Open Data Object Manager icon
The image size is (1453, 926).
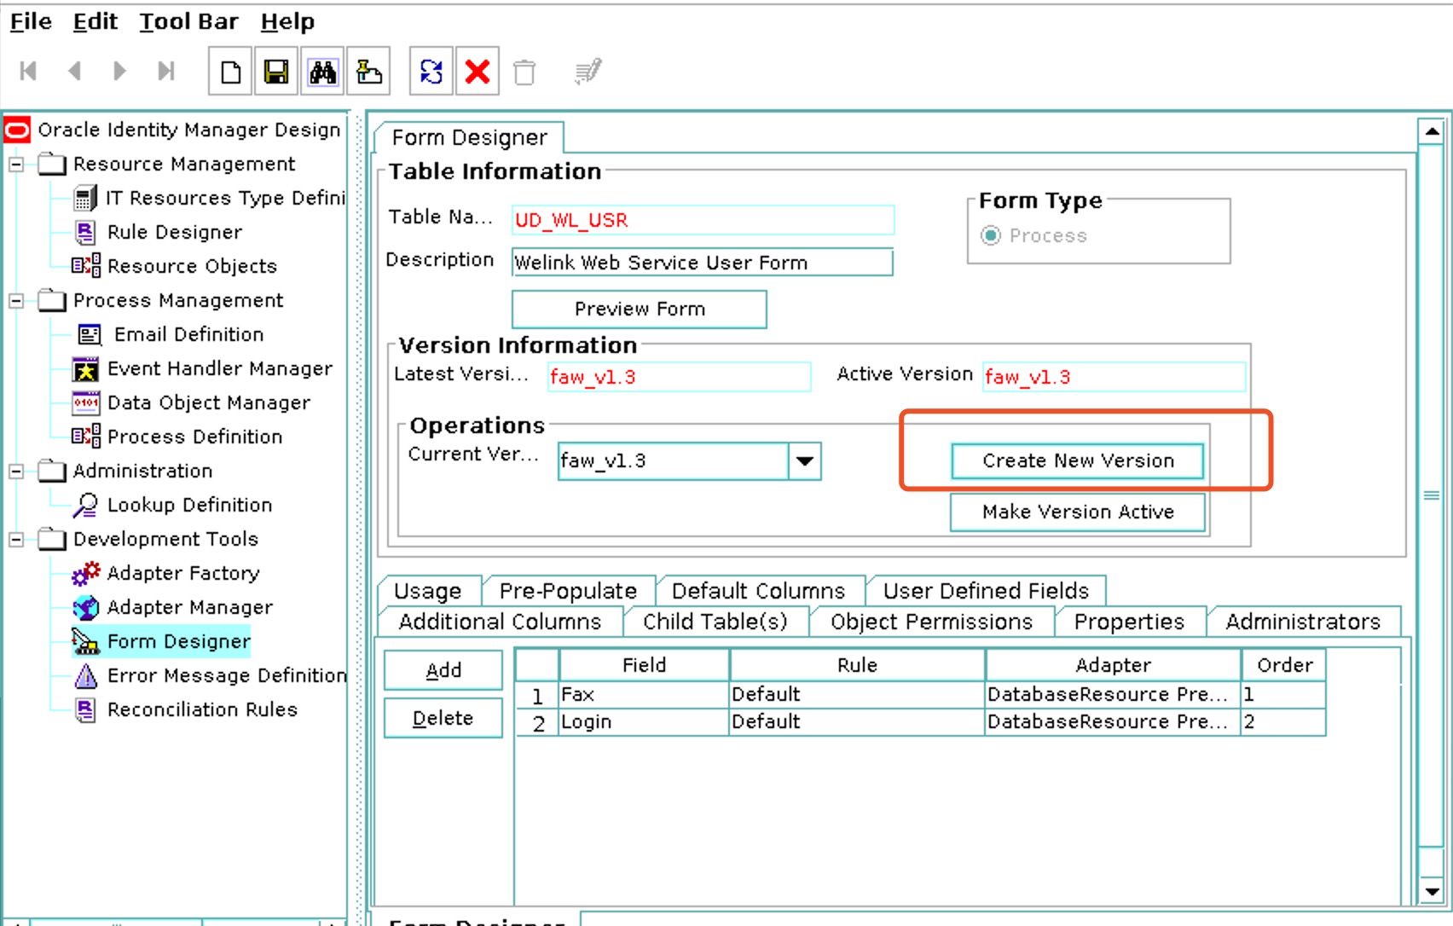[85, 402]
